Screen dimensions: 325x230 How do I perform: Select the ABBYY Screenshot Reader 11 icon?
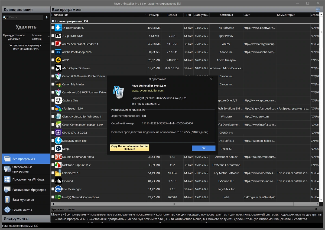point(58,44)
